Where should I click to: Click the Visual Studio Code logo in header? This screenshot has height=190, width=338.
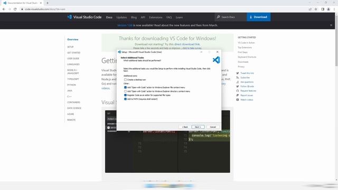(69, 17)
